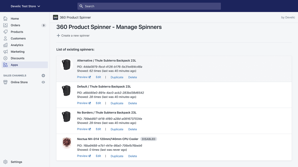The height and width of the screenshot is (167, 298).
Task: Click the Alternative spinner backpack thumbnail
Action: coord(67,65)
